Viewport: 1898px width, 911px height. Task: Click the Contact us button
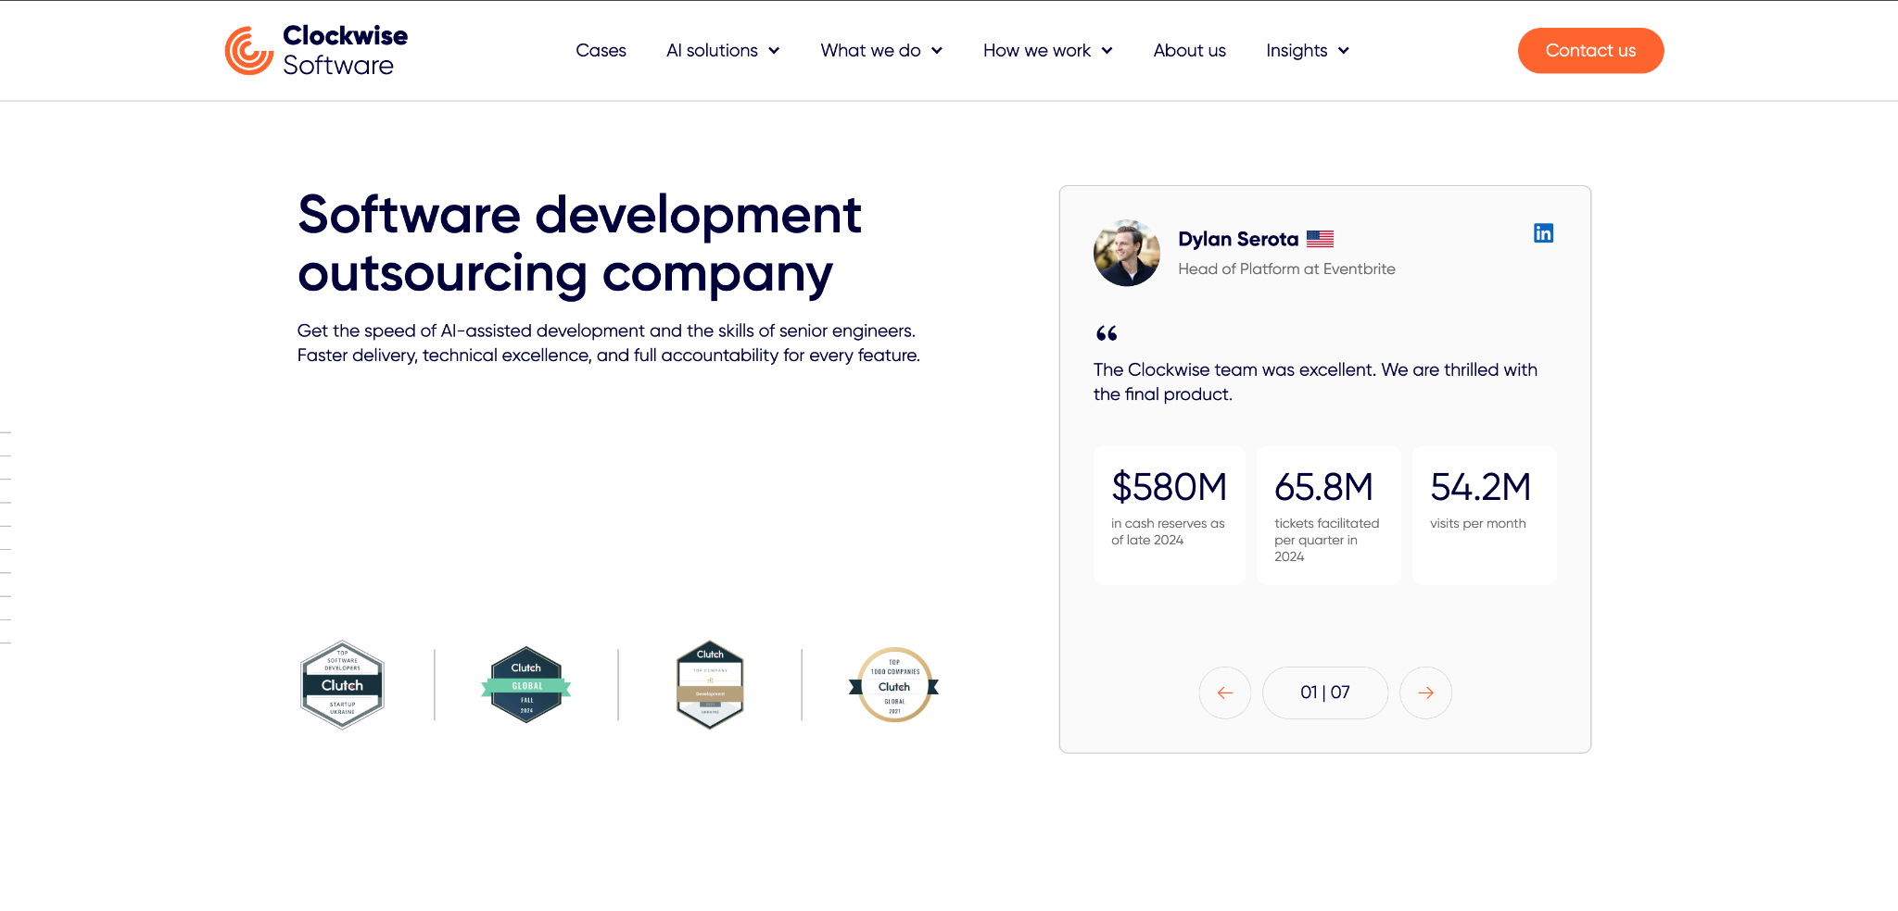pos(1590,51)
